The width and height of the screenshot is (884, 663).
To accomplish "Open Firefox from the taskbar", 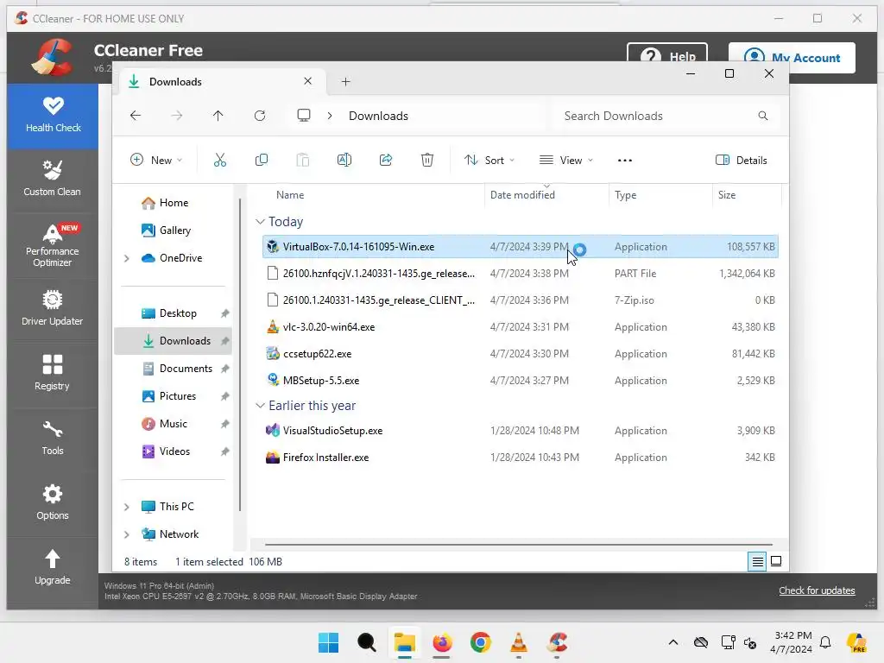I will (442, 642).
